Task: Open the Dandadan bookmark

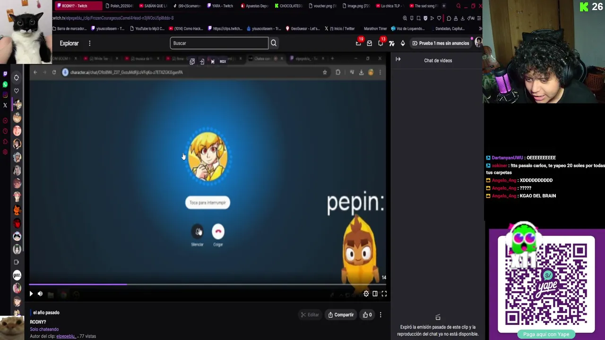Action: [x=449, y=28]
